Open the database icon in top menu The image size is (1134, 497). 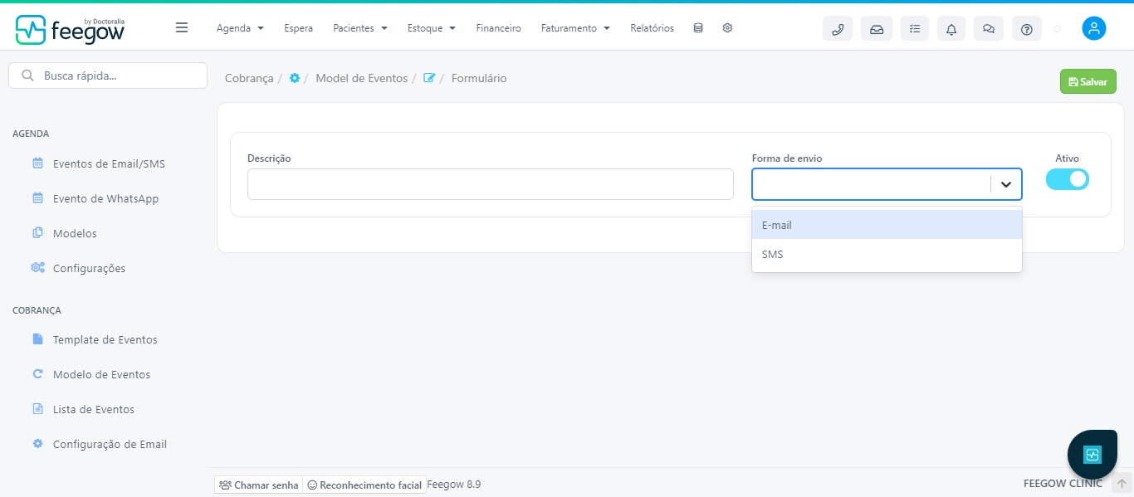(x=697, y=28)
